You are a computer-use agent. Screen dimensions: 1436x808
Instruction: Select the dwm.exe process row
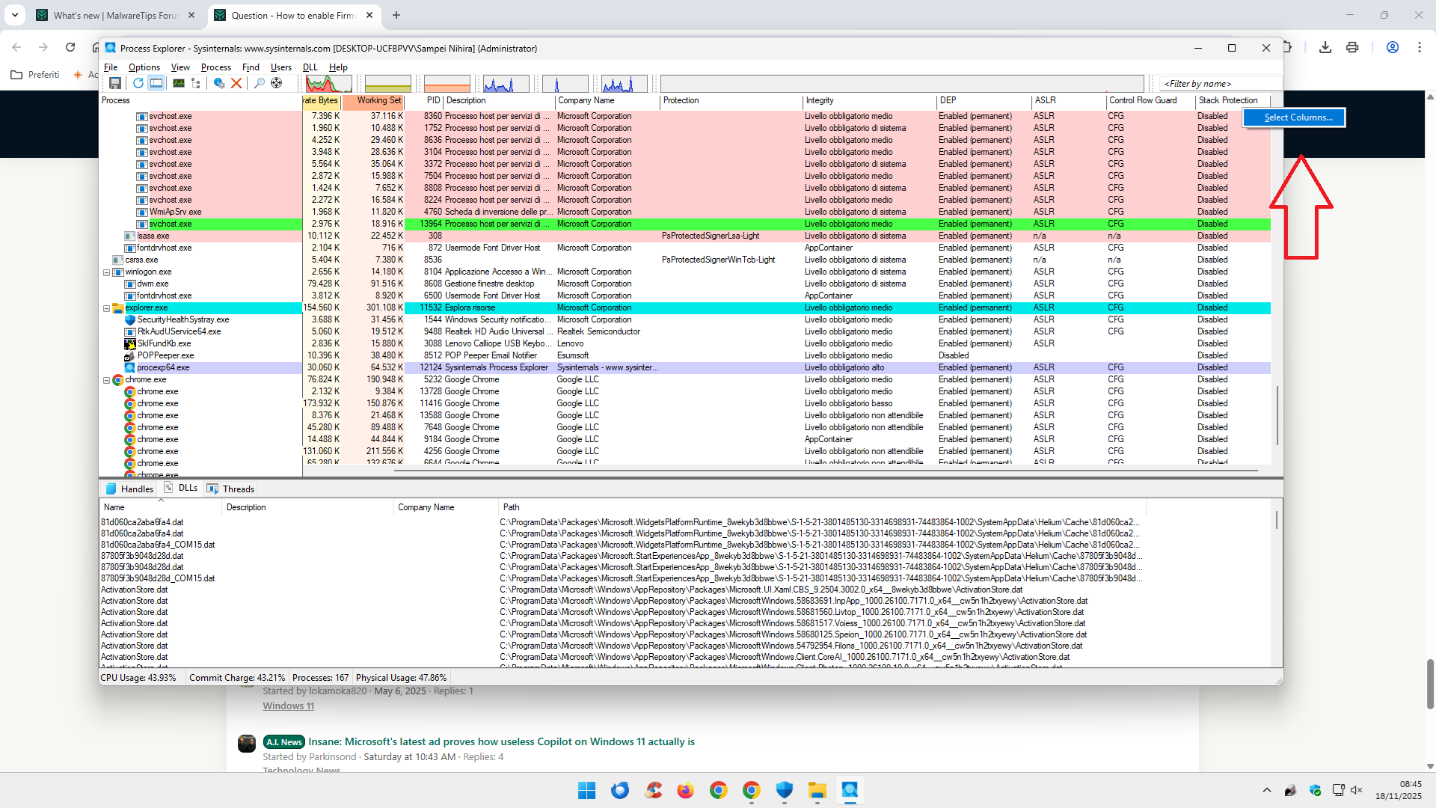pyautogui.click(x=685, y=284)
